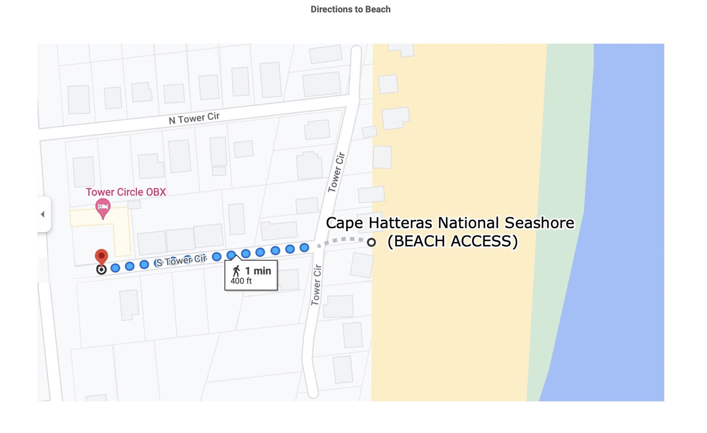This screenshot has width=707, height=433.
Task: Click the last blue route dot near Tower Cir
Action: (x=304, y=247)
